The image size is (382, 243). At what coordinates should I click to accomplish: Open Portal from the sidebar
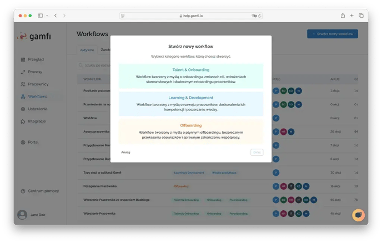click(x=33, y=142)
